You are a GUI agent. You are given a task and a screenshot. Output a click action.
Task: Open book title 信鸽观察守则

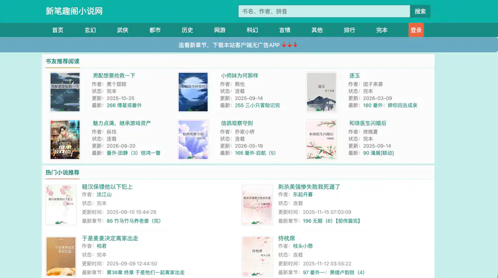pos(237,123)
